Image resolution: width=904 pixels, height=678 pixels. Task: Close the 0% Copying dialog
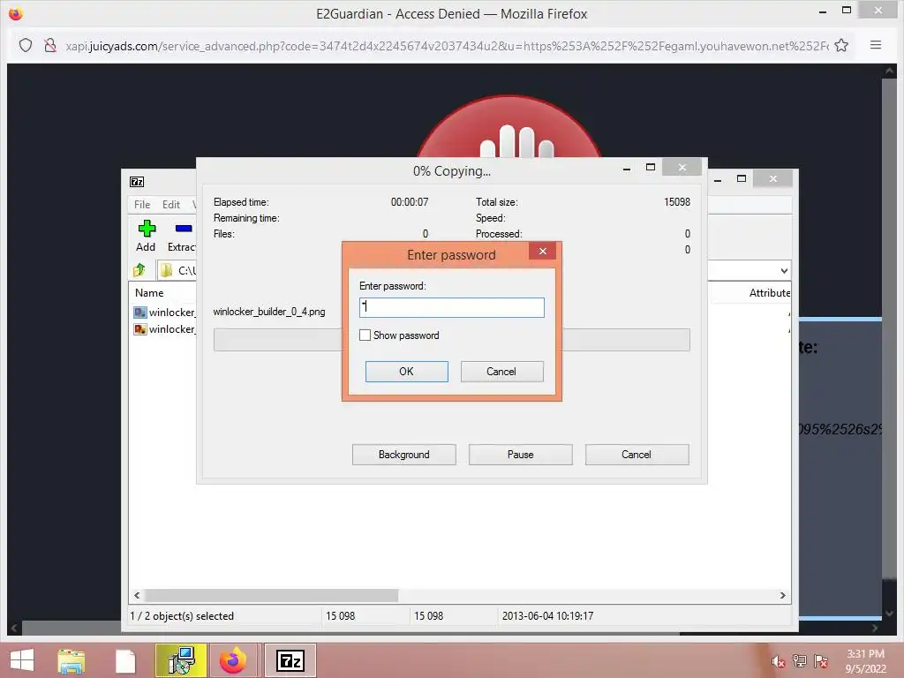[x=682, y=167]
